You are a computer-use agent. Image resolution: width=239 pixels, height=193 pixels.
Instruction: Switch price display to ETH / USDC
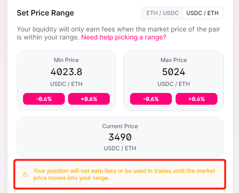162,13
